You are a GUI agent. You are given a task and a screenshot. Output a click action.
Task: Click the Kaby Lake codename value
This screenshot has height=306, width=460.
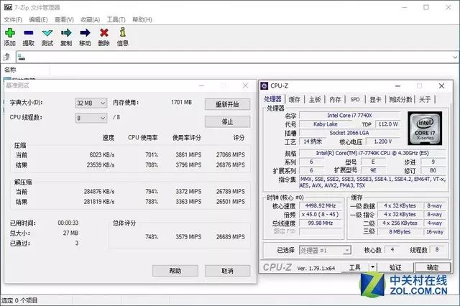point(325,124)
